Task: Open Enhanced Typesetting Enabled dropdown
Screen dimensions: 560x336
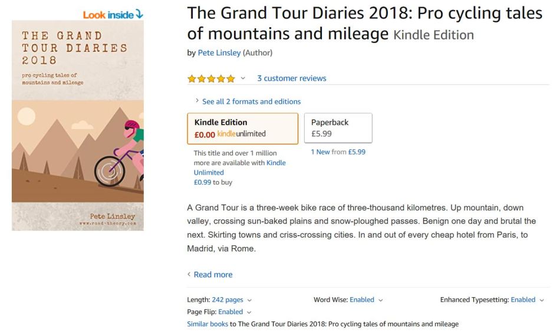Action: pyautogui.click(x=527, y=300)
